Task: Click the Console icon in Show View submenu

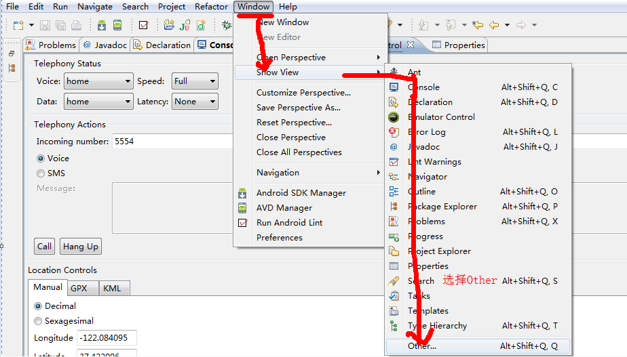Action: 394,87
